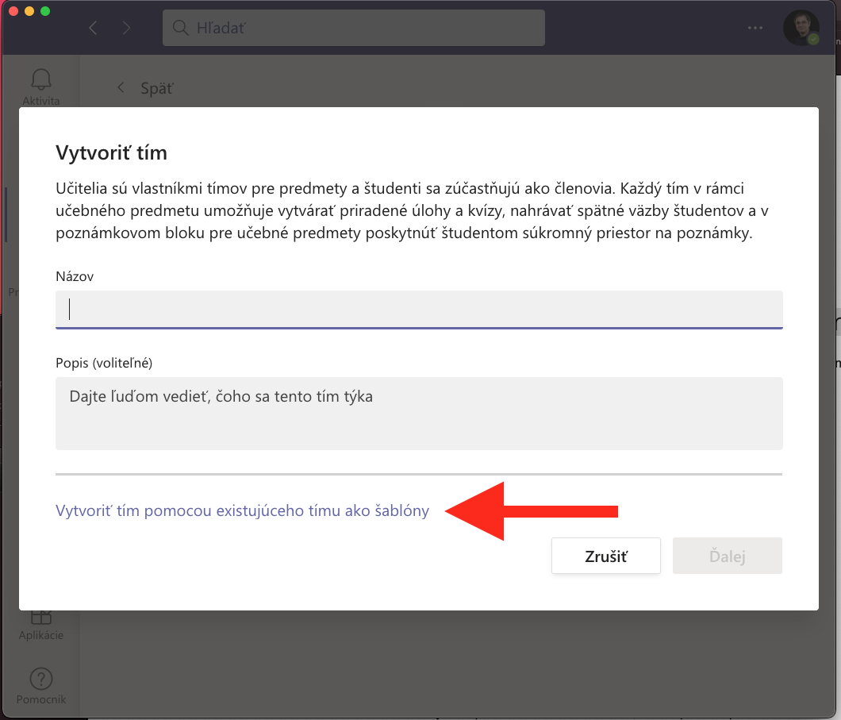This screenshot has height=720, width=841.
Task: Click the Späť back chevron
Action: (121, 88)
